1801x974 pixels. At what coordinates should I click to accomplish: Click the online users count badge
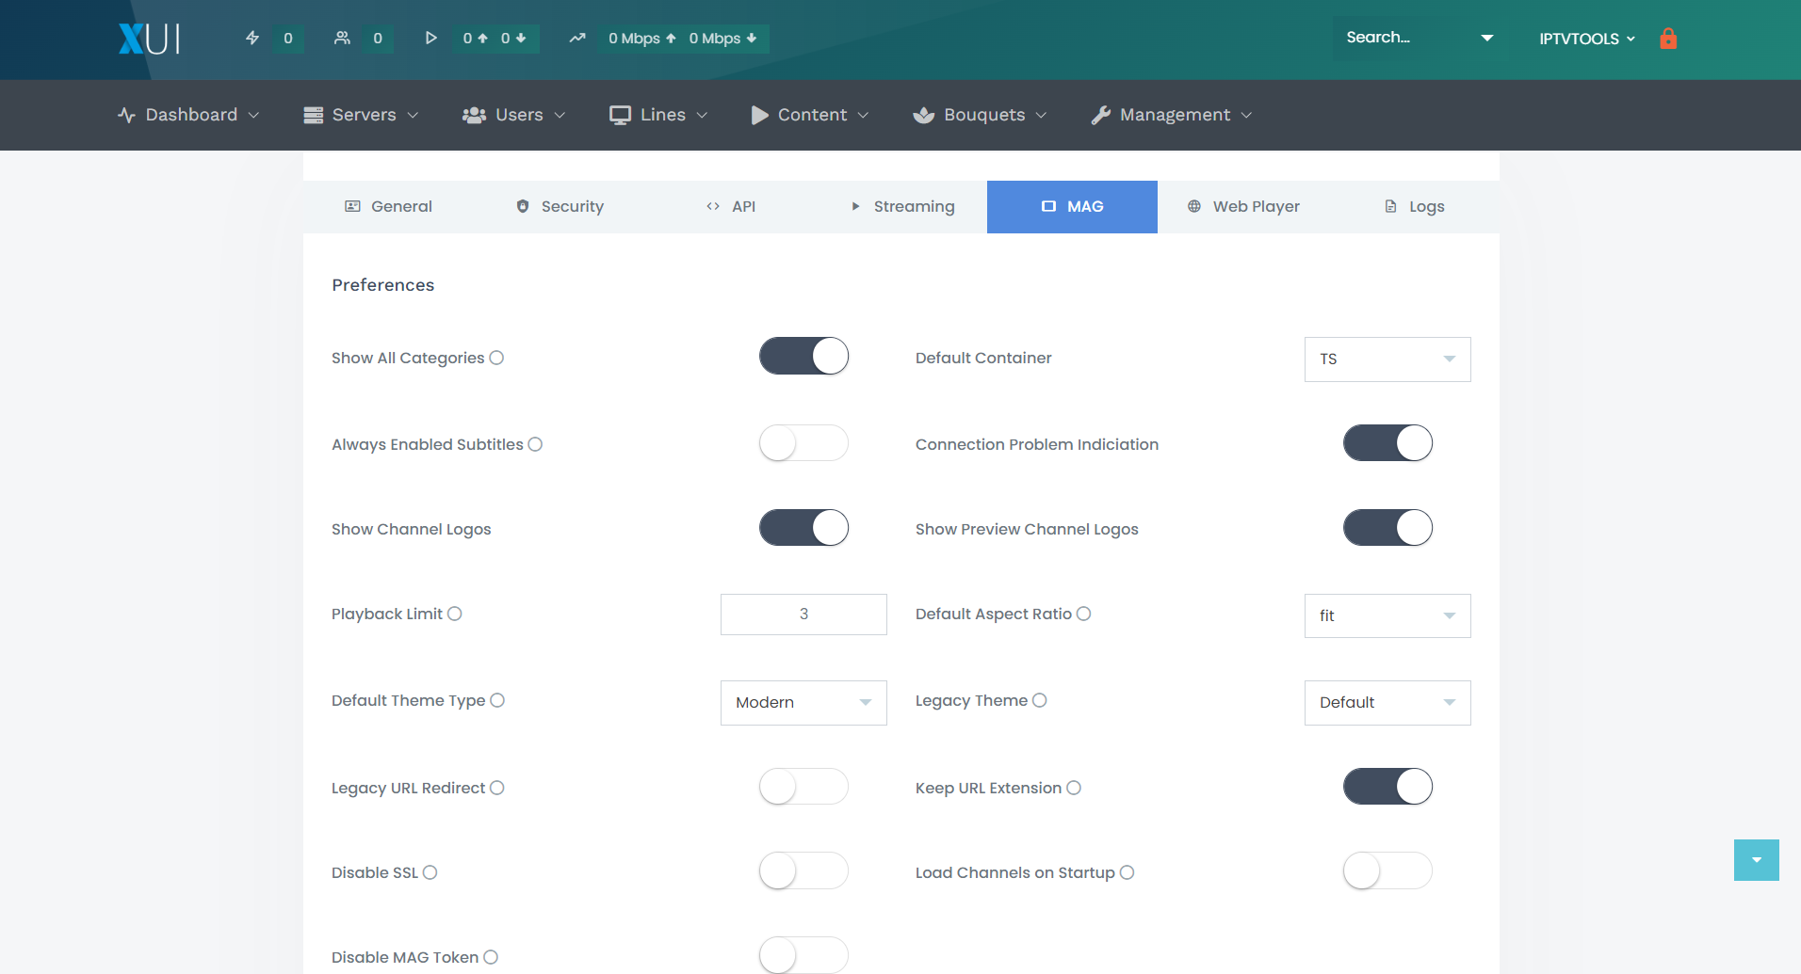pos(378,39)
